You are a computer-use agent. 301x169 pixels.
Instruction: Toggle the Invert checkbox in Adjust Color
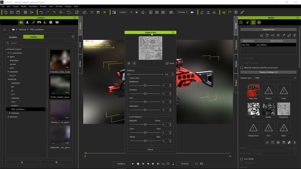167,63
